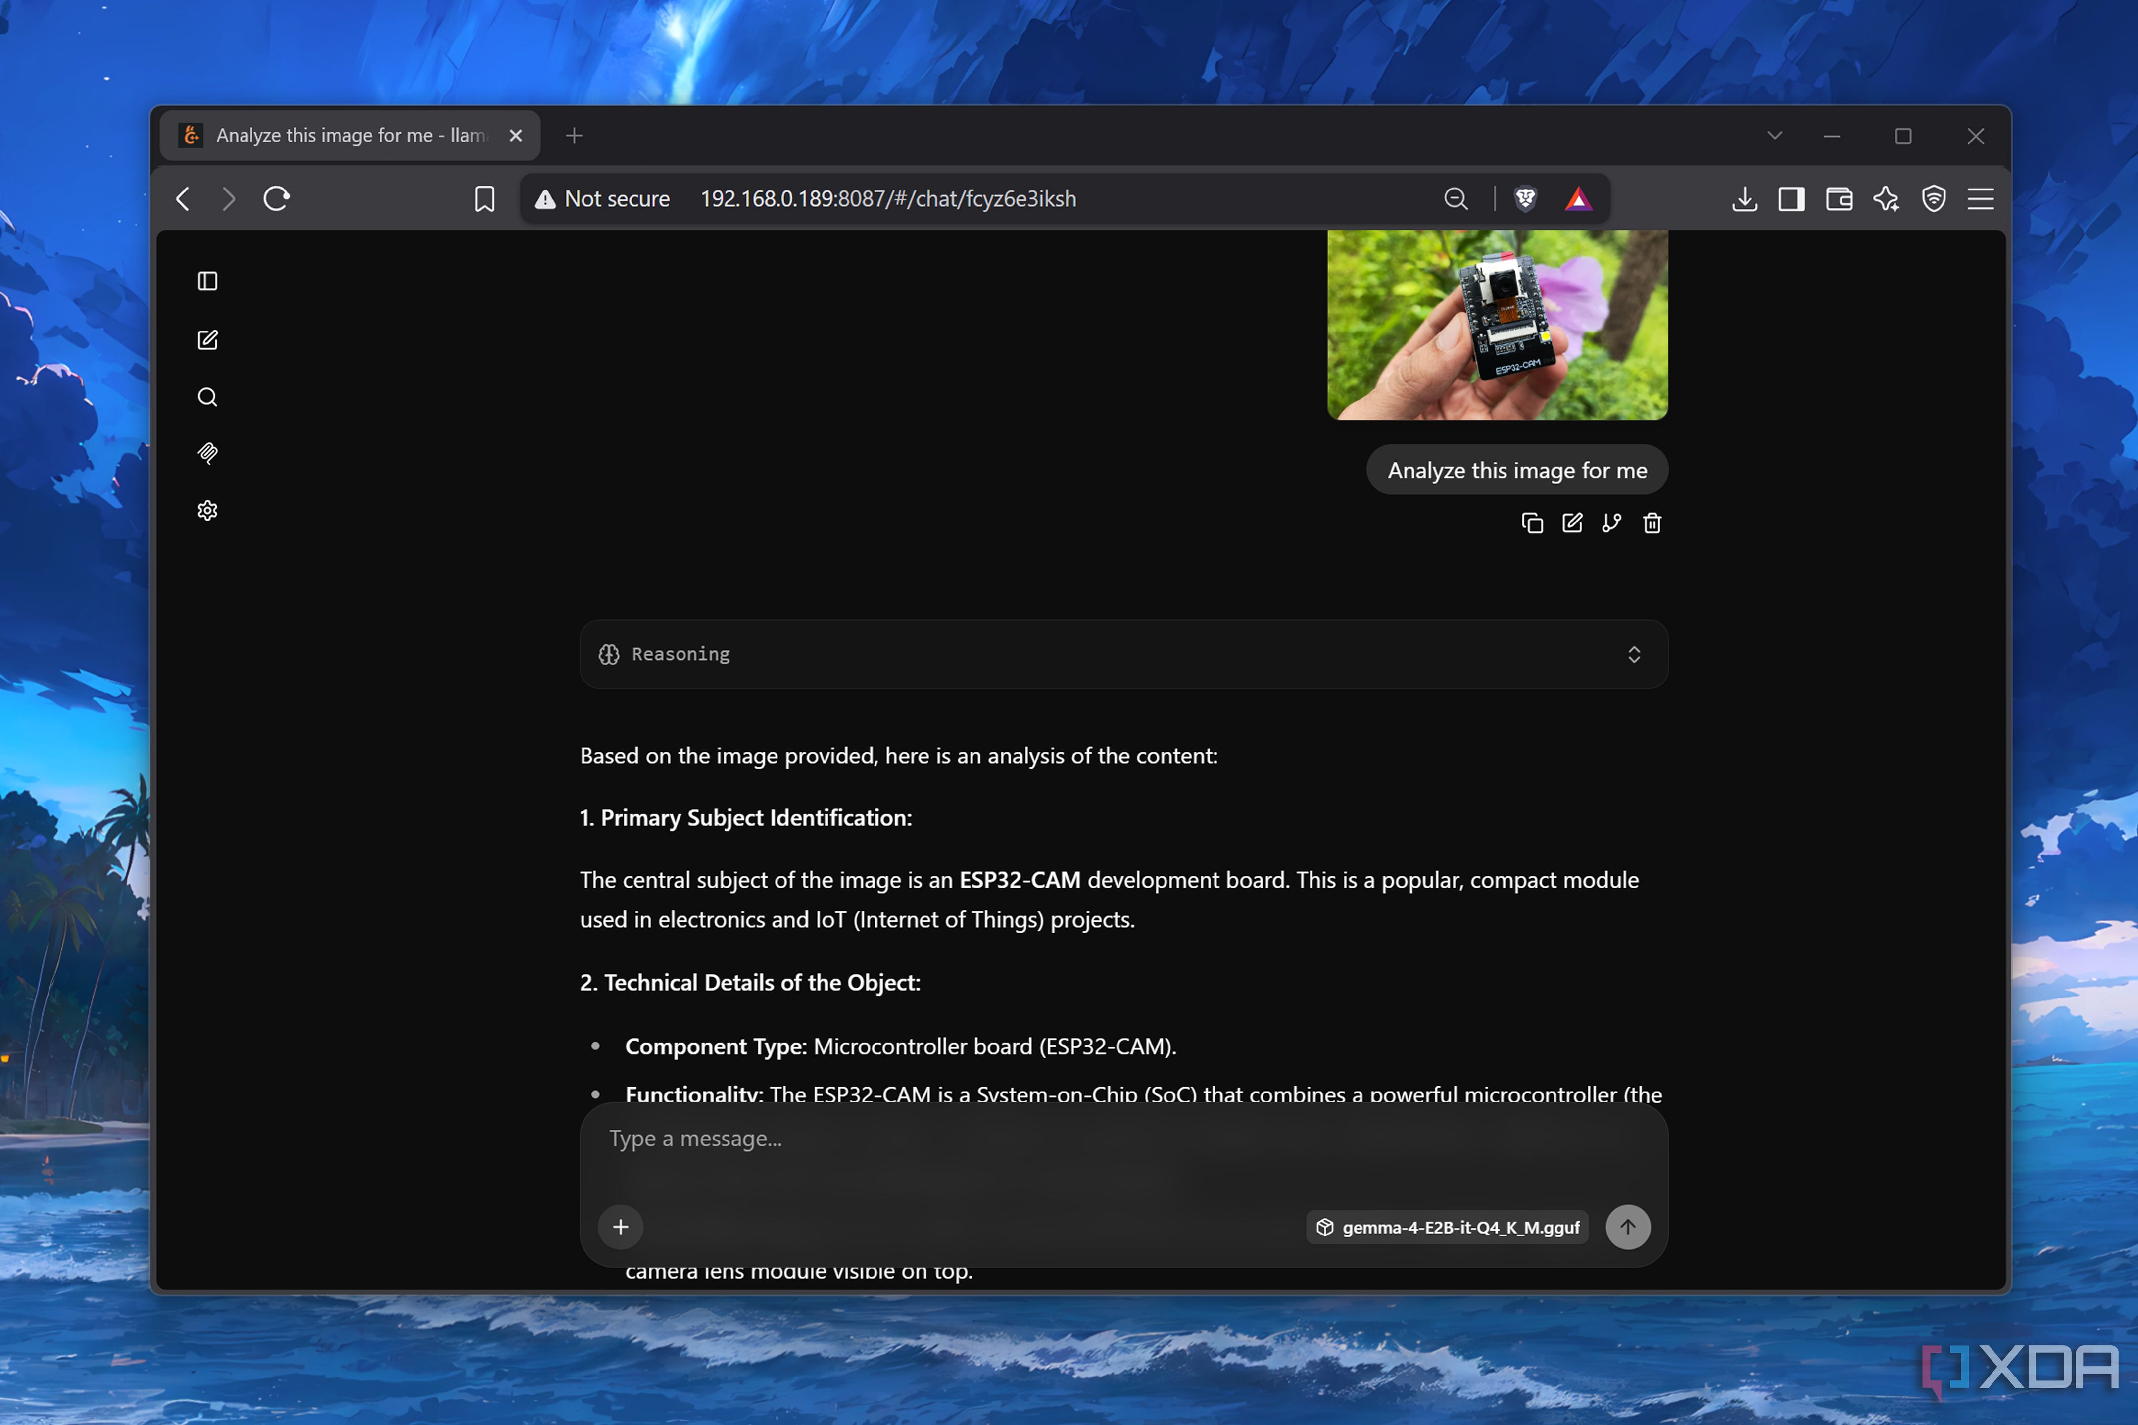Click the Type a message input field
This screenshot has width=2138, height=1425.
(1123, 1139)
